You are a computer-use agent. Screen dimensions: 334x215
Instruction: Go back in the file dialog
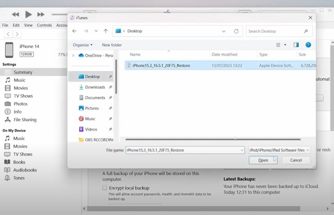point(74,31)
